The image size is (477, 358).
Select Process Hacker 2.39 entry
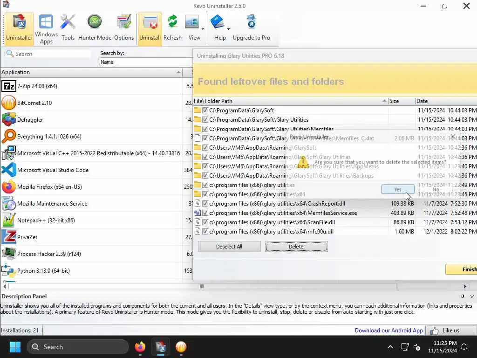pos(91,254)
